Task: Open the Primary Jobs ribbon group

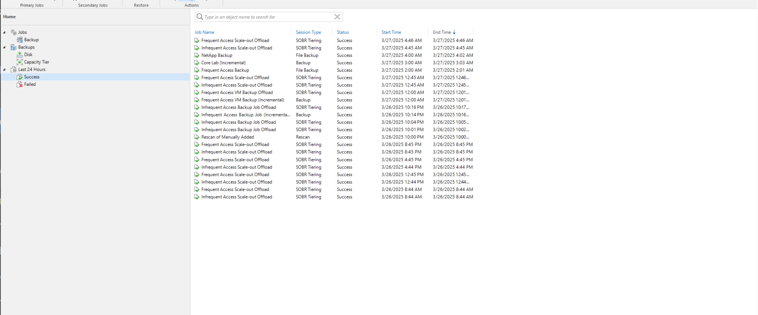Action: [x=32, y=5]
